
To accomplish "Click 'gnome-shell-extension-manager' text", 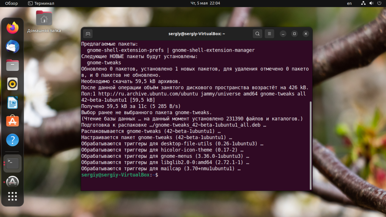I will [214, 50].
